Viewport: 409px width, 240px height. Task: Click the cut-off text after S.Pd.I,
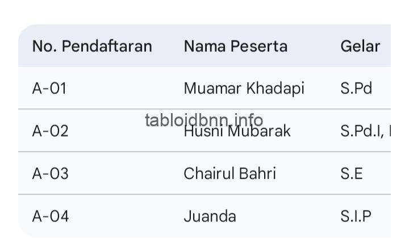point(389,131)
